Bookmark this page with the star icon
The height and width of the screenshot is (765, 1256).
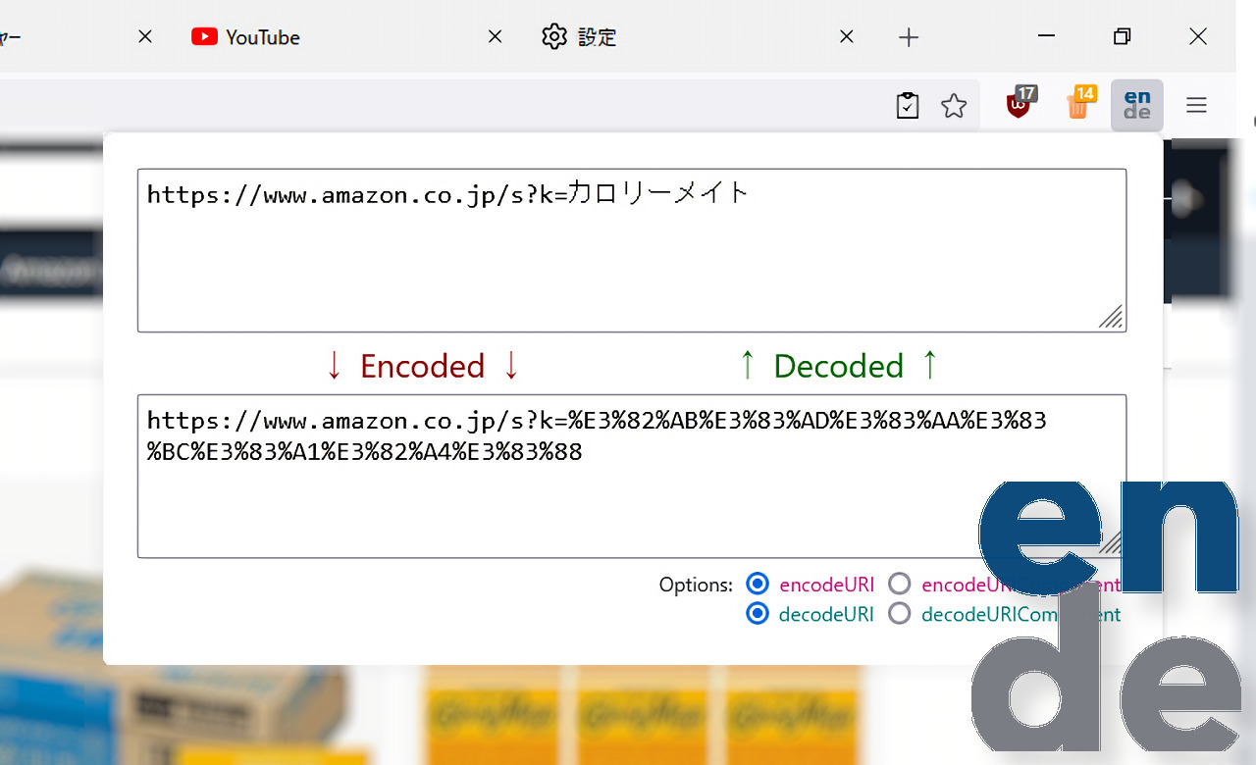click(x=954, y=106)
